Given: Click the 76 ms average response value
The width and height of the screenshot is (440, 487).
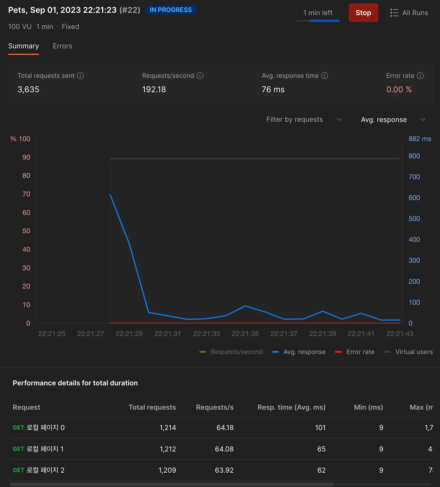Looking at the screenshot, I should (273, 90).
